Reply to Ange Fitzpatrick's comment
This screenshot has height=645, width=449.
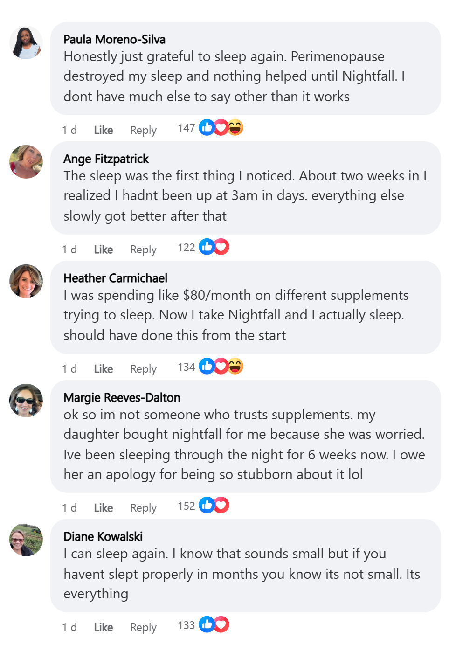143,250
